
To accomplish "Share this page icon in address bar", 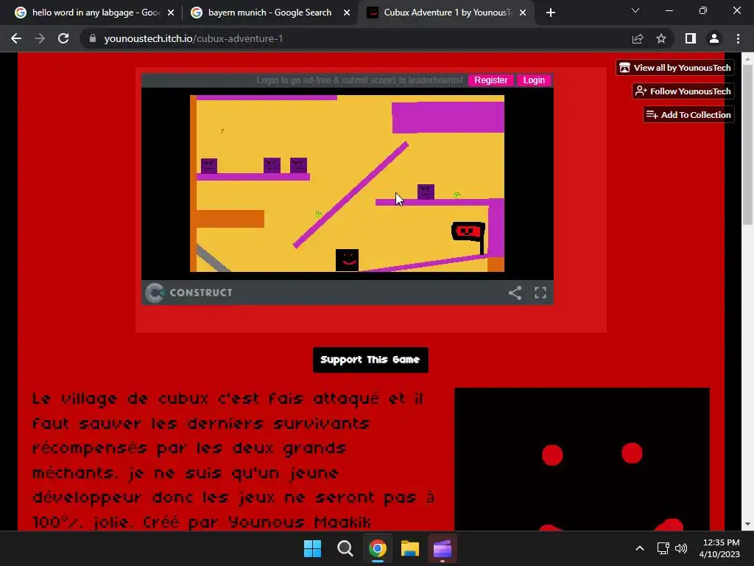I will click(638, 38).
